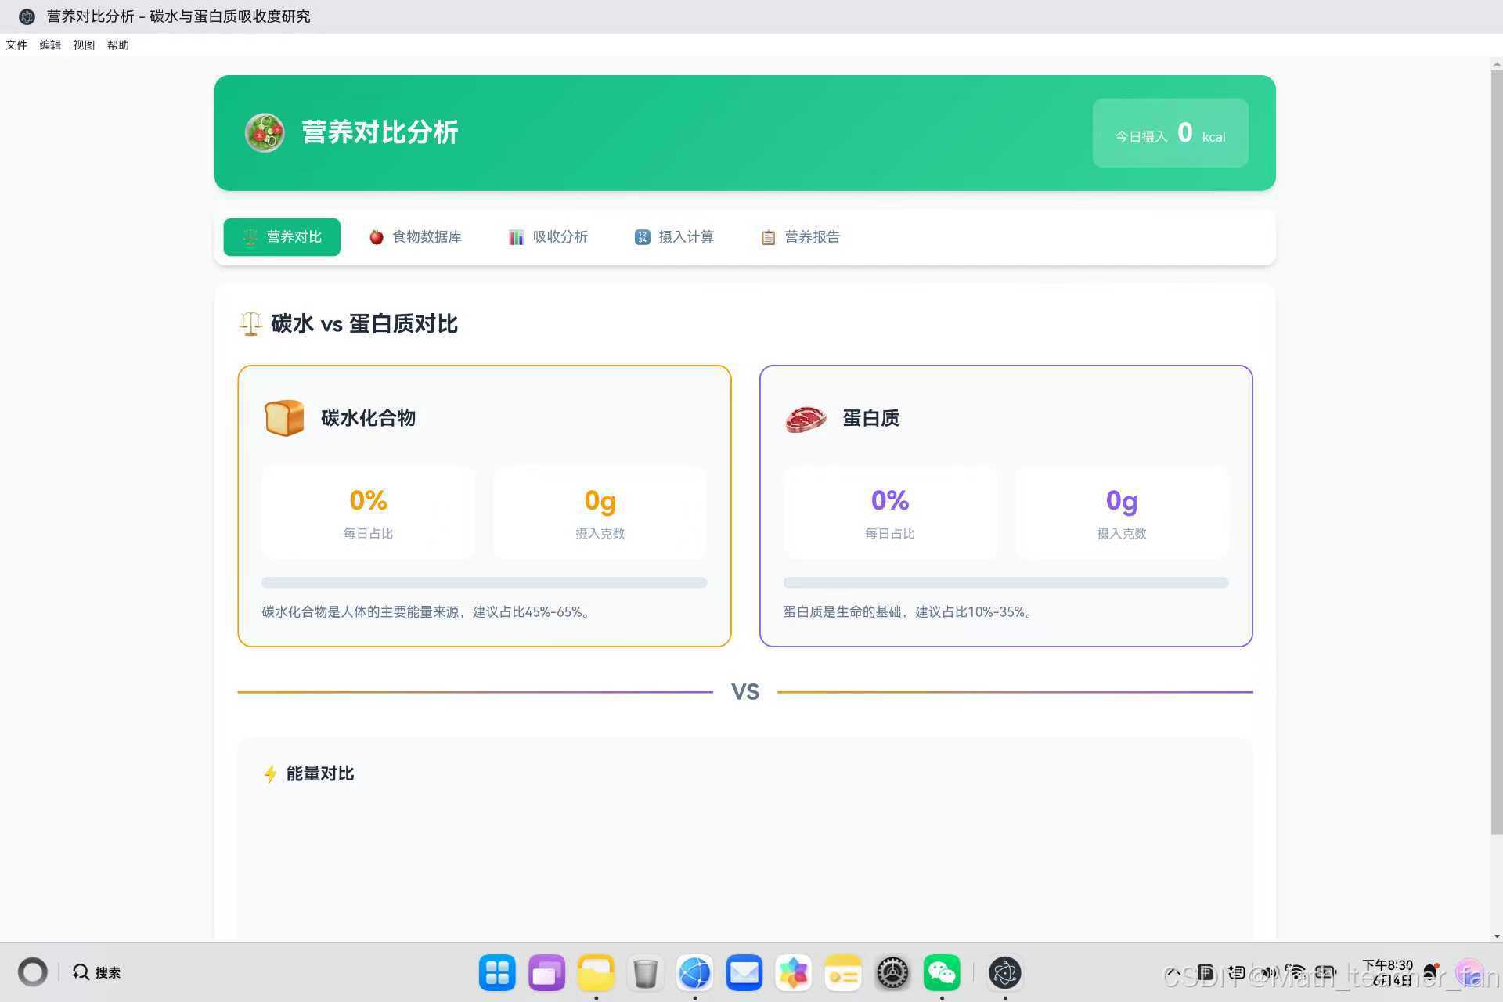Open the green WeChat icon

pyautogui.click(x=942, y=973)
